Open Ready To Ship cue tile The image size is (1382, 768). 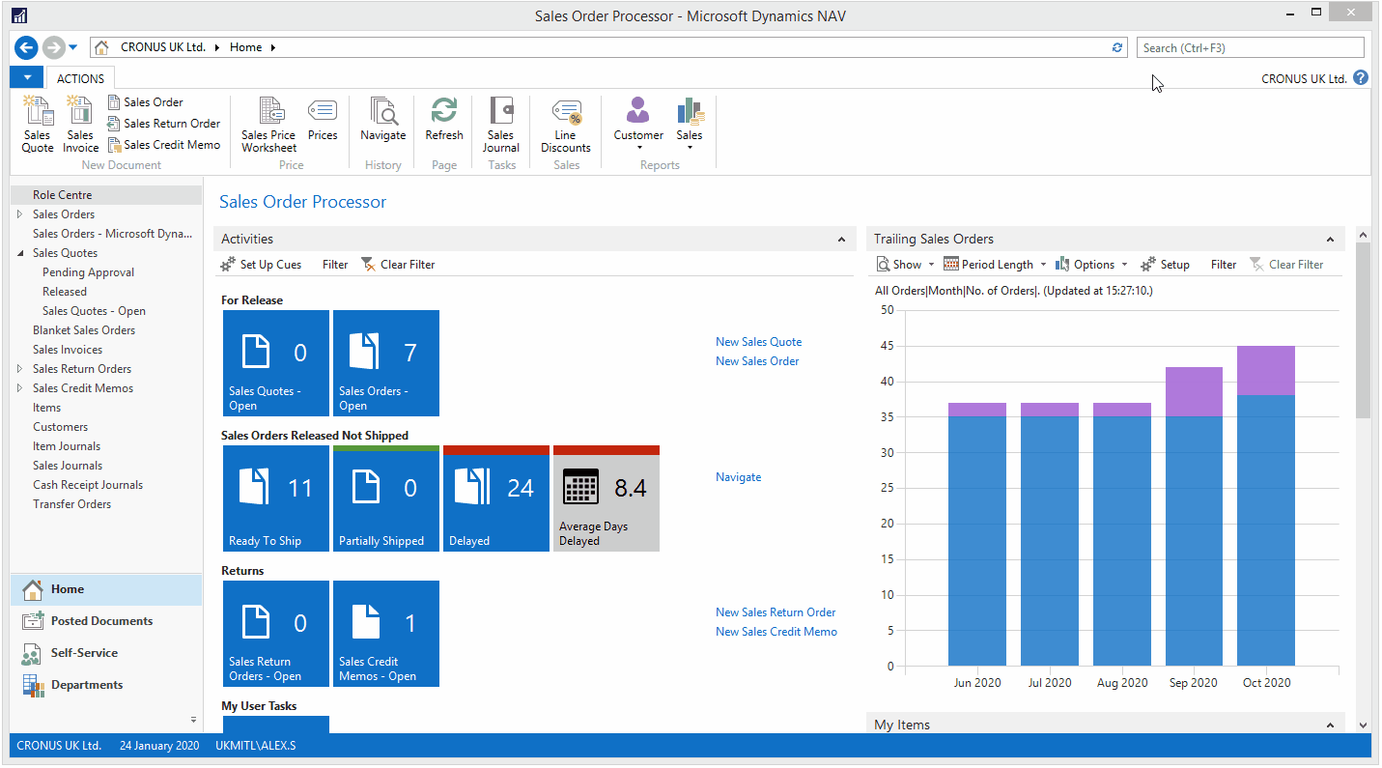click(x=276, y=498)
